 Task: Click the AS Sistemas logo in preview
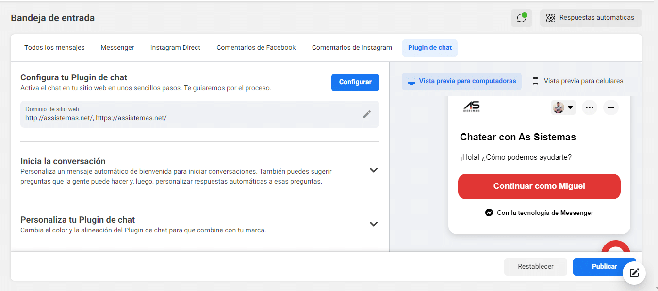coord(472,107)
